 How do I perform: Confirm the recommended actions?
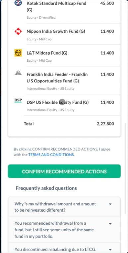pos(64,171)
